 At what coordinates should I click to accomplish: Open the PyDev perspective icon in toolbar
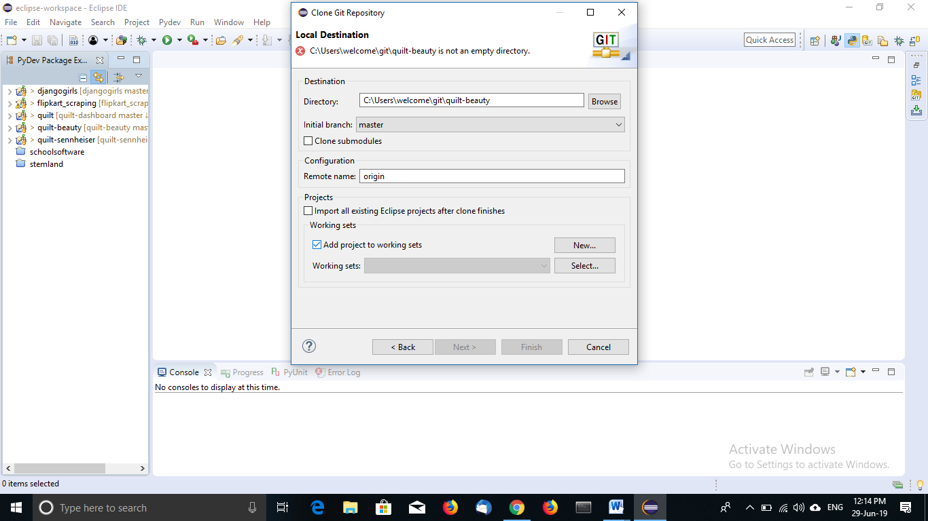click(x=851, y=40)
